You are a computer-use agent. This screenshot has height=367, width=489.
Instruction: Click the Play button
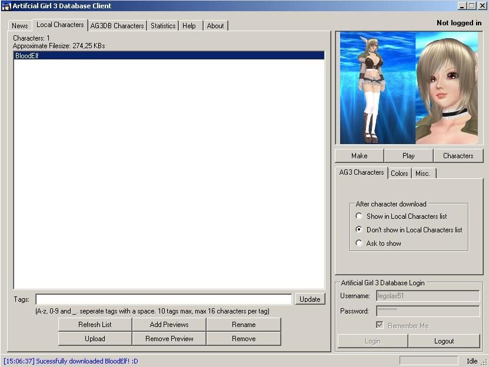(x=408, y=156)
